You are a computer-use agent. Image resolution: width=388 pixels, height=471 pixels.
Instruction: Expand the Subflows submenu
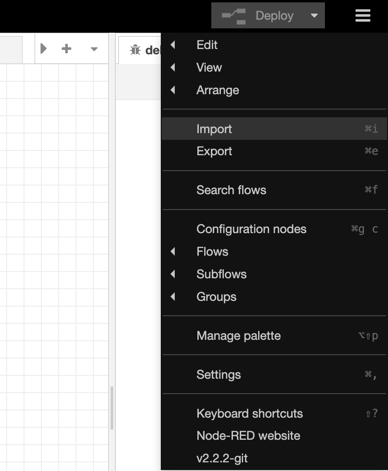click(221, 274)
